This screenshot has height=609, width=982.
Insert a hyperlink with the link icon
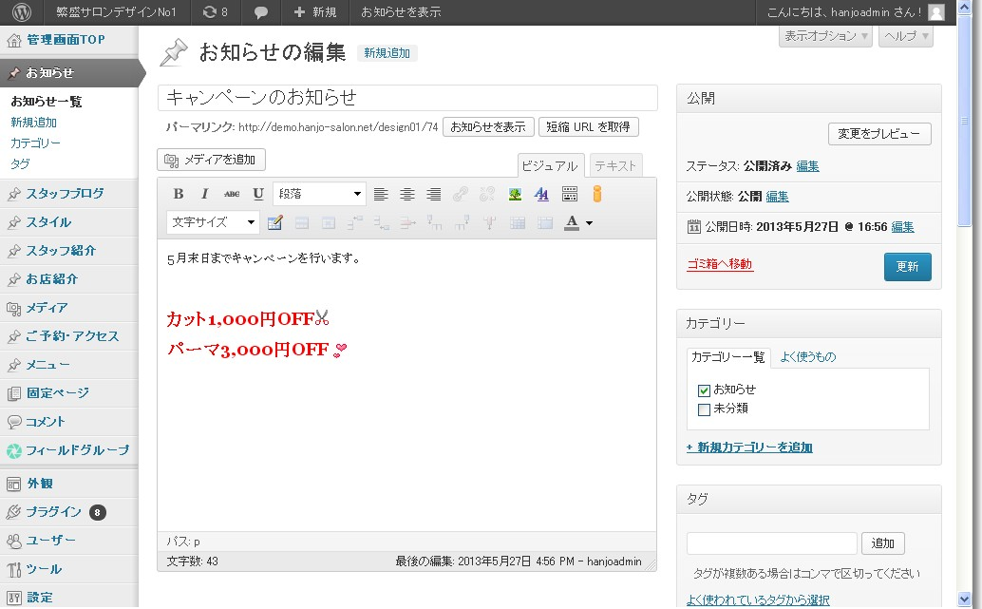tap(460, 194)
